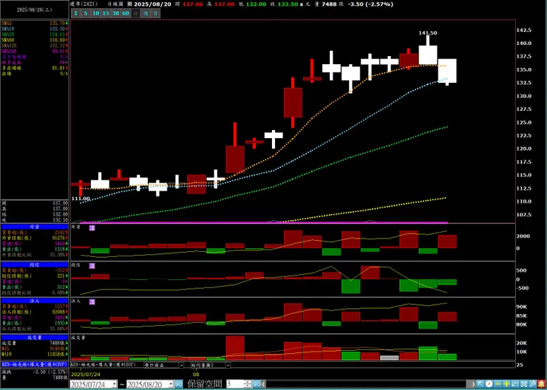
Task: Adjust the reserved space spinner arrows
Action: pos(248,384)
